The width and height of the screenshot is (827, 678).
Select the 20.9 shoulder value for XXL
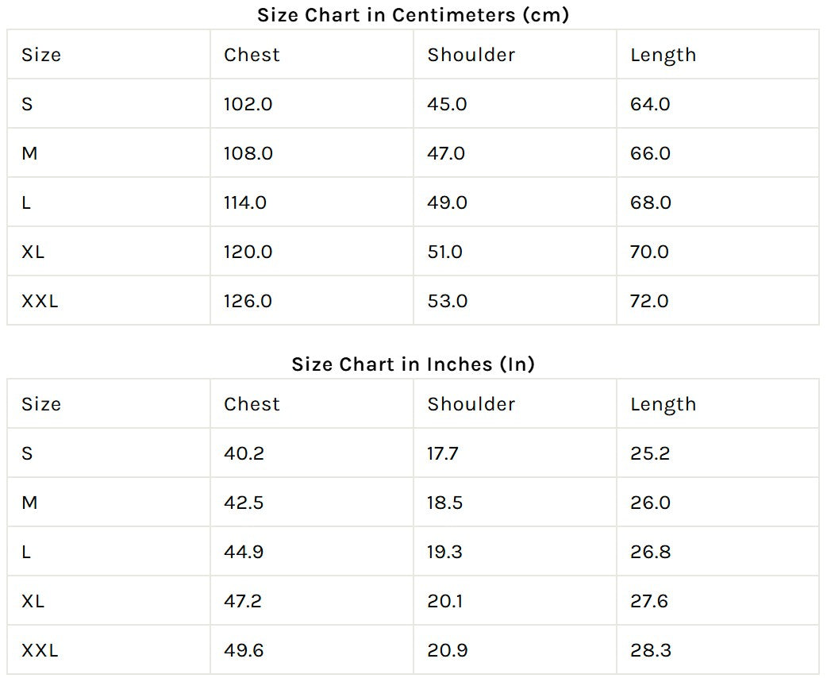(x=447, y=650)
